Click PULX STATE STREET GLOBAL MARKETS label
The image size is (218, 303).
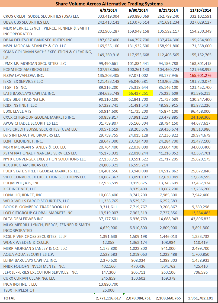point(42,171)
